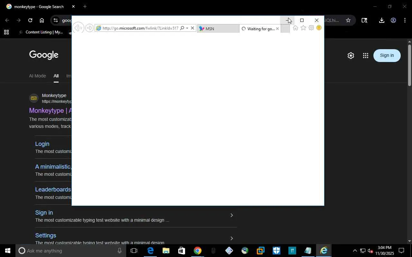Open the taskbar clock and calendar
Viewport: 412px width, 257px height.
(x=385, y=251)
